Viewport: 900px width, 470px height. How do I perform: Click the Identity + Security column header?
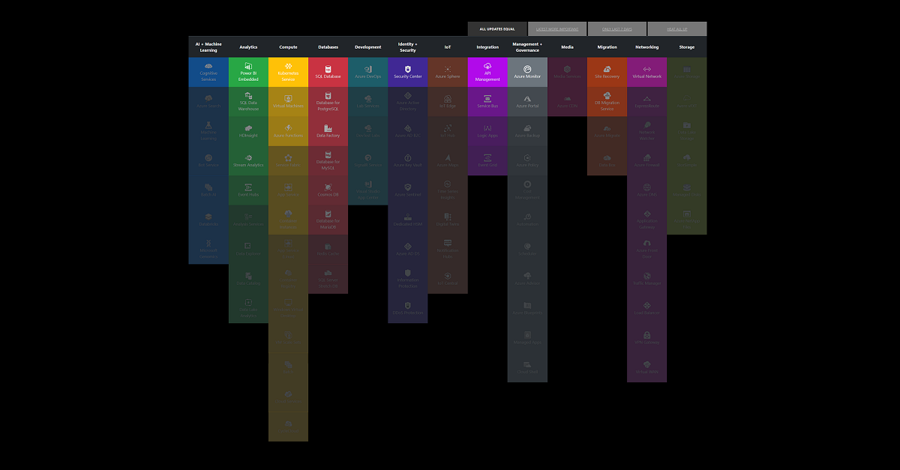click(408, 47)
